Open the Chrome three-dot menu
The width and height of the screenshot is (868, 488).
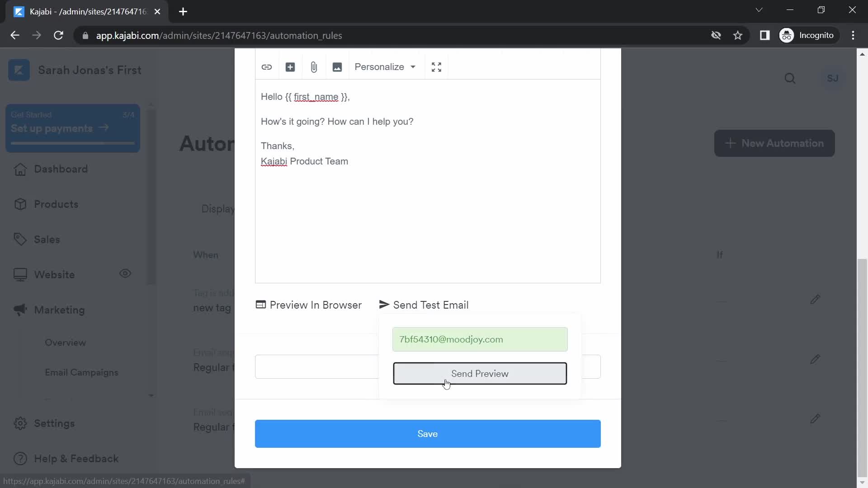(x=853, y=35)
